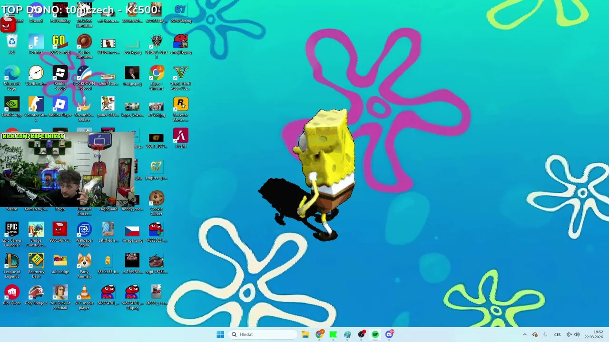The image size is (609, 342).
Task: Open the FiveM desktop shortcut
Action: [x=181, y=138]
